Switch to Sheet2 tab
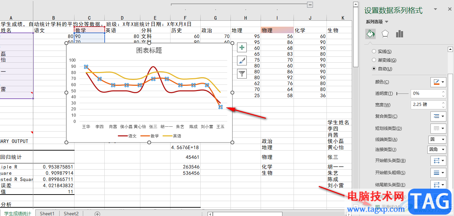454x216 pixels. click(71, 214)
